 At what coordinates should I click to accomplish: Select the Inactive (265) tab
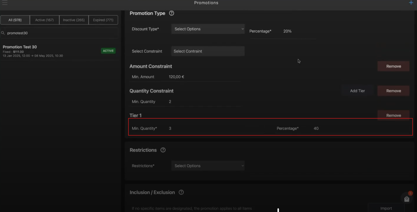click(74, 20)
